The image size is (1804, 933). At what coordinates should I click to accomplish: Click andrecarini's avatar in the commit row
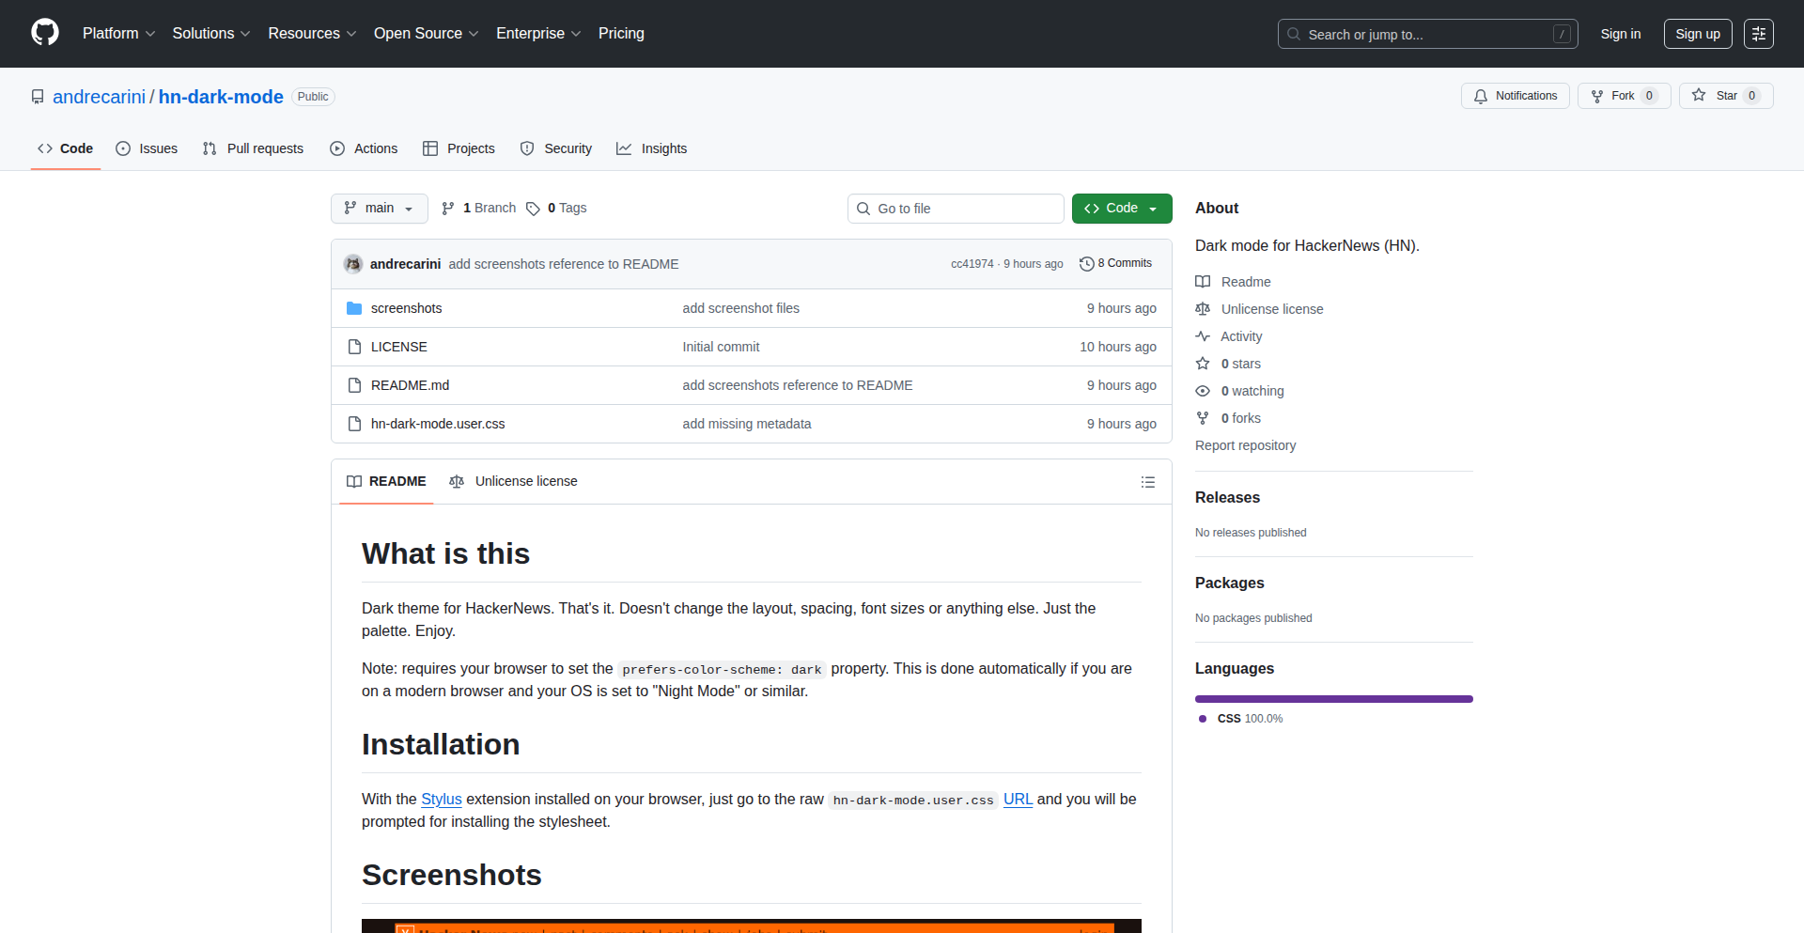point(353,264)
